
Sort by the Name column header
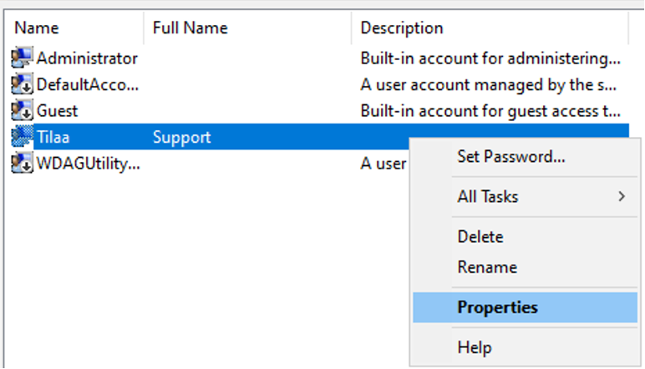tap(74, 28)
